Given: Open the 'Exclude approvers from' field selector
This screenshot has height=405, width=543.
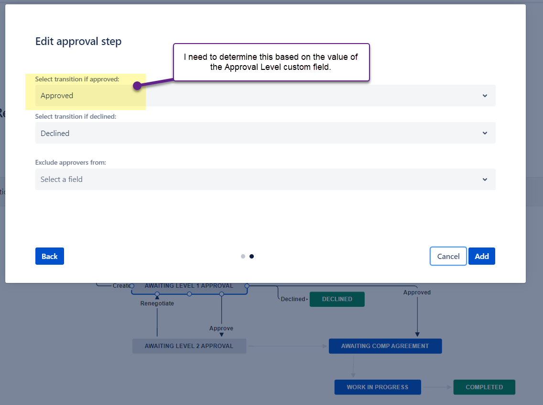Looking at the screenshot, I should click(265, 179).
